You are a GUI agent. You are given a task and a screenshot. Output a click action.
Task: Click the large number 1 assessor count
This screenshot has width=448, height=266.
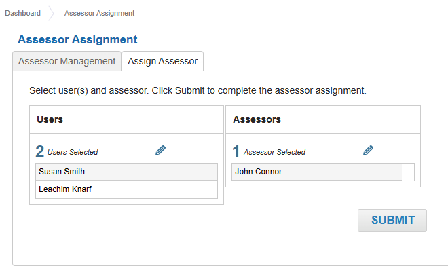[x=236, y=151]
